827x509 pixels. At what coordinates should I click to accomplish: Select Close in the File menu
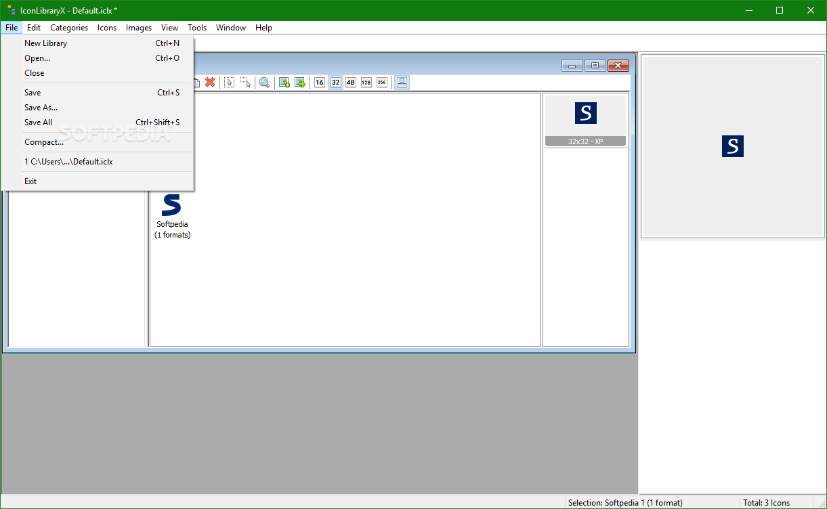coord(98,73)
